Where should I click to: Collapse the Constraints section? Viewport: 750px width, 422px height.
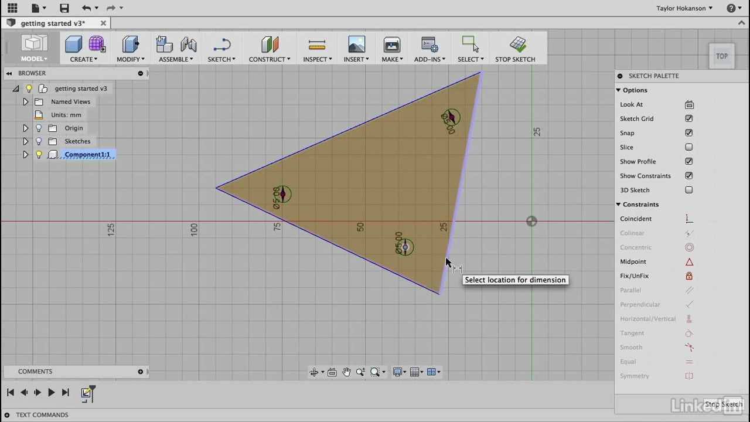pos(618,205)
